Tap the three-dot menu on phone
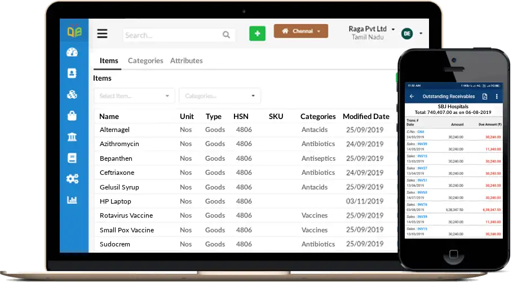 tap(497, 96)
